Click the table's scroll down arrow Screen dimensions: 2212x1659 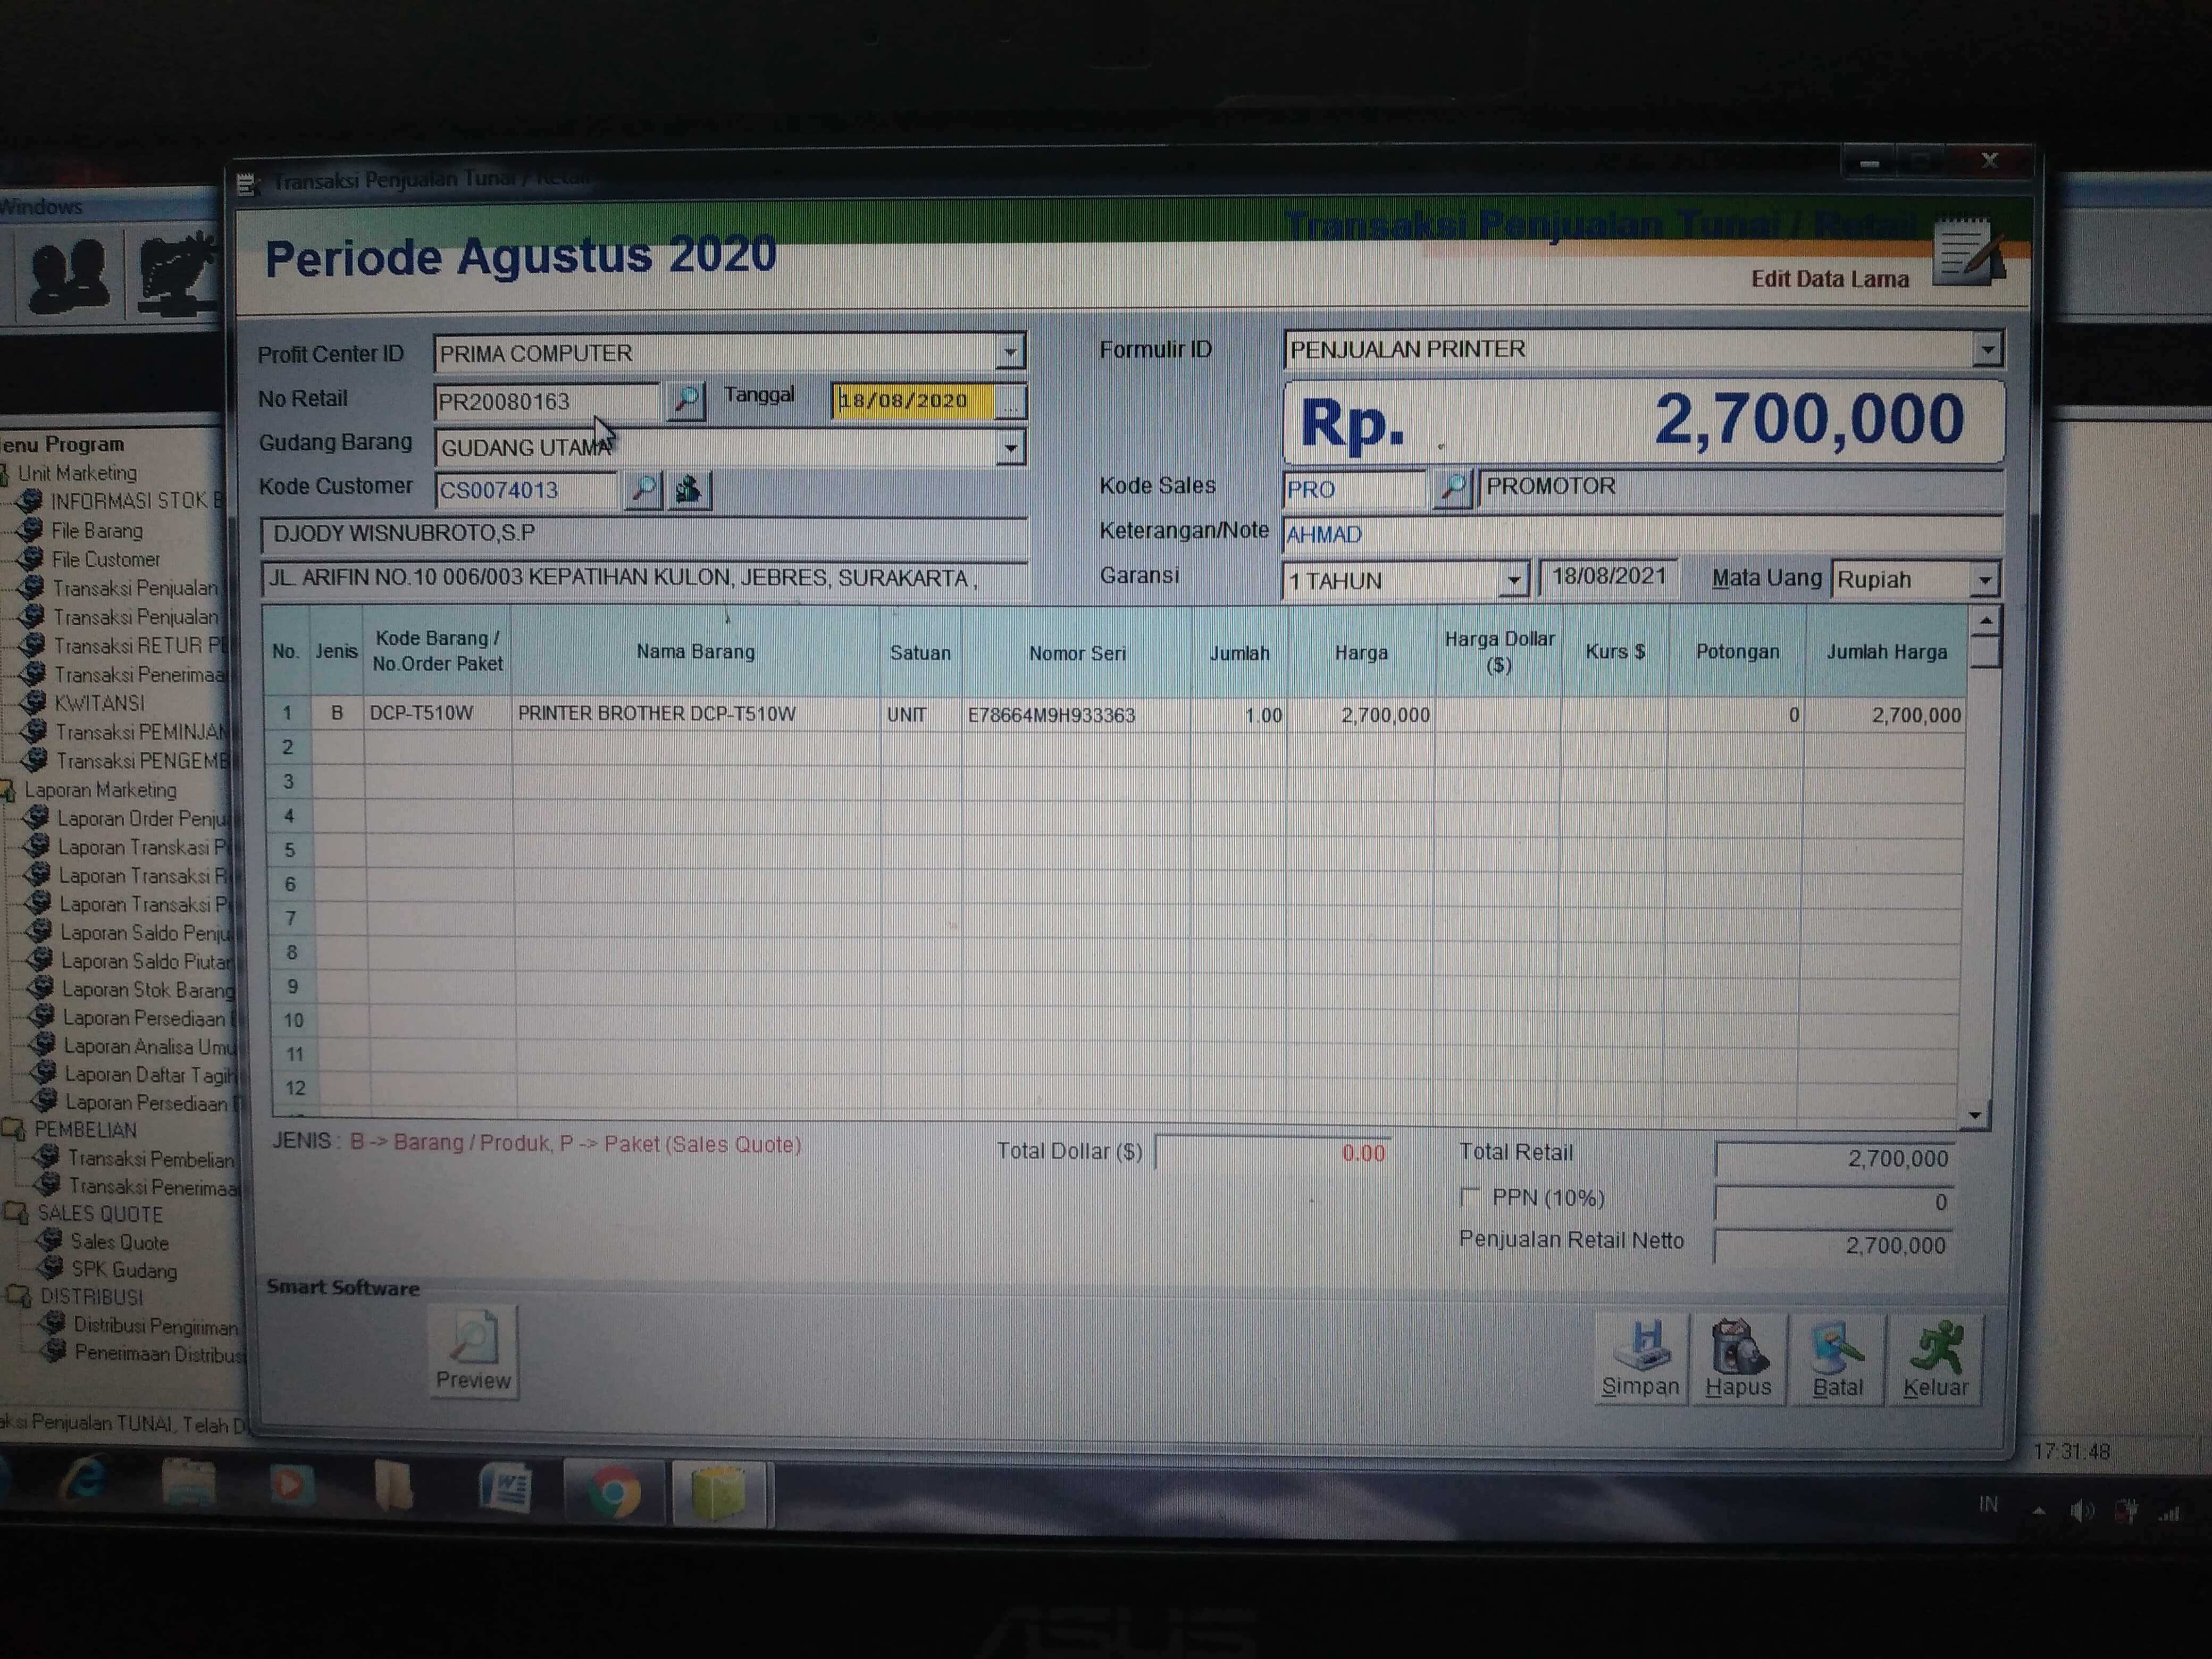click(1975, 1115)
